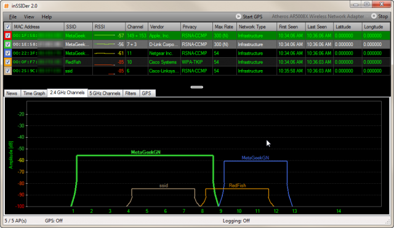The height and width of the screenshot is (228, 394).
Task: Select the Cisco Systems vendor cell
Action: [x=164, y=62]
